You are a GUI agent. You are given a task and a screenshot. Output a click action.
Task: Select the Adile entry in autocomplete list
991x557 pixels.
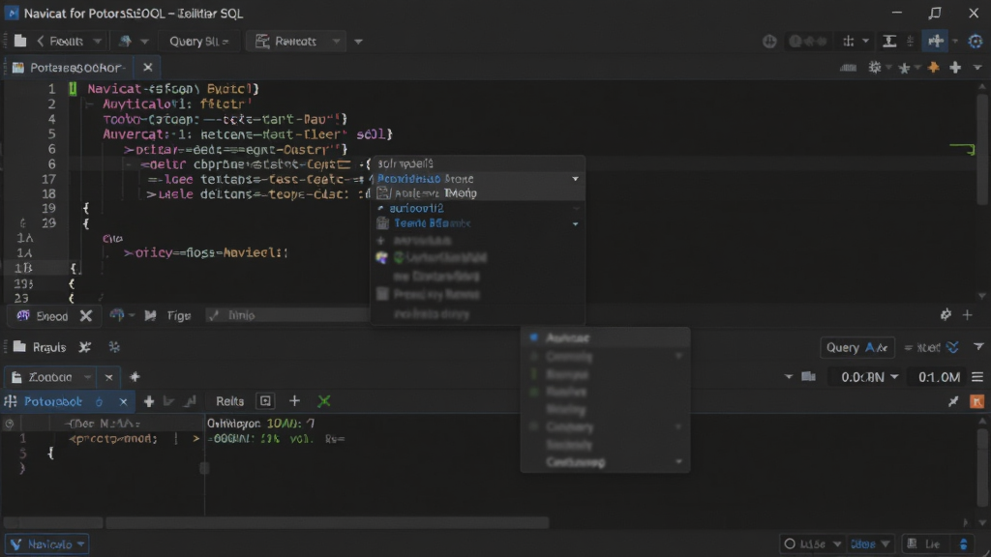point(478,193)
